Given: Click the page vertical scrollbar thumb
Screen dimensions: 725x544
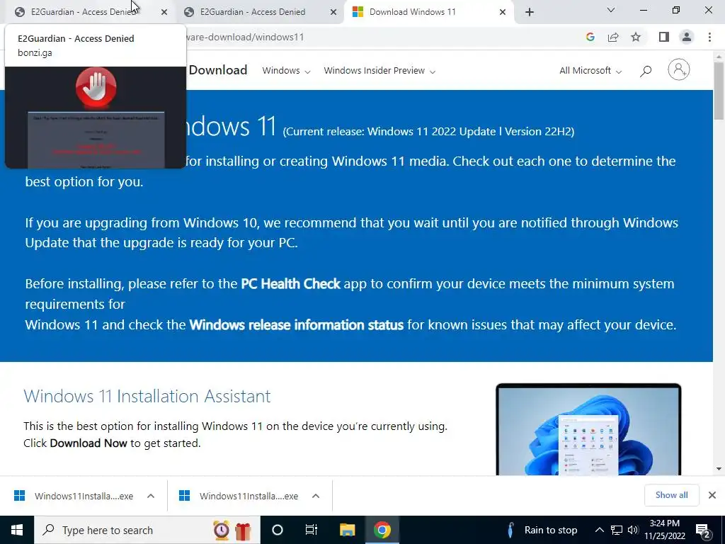Looking at the screenshot, I should click(x=719, y=91).
